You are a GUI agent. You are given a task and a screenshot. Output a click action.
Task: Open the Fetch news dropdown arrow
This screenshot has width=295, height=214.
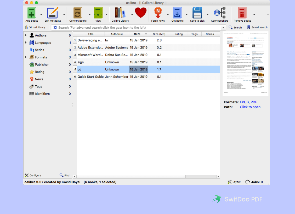[x=168, y=14]
